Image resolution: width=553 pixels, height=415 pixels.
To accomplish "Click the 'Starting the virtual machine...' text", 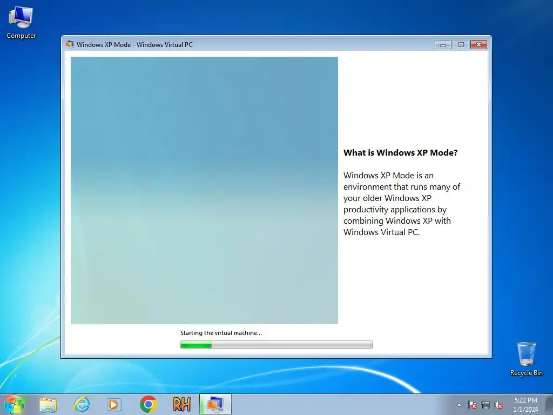I will [221, 333].
